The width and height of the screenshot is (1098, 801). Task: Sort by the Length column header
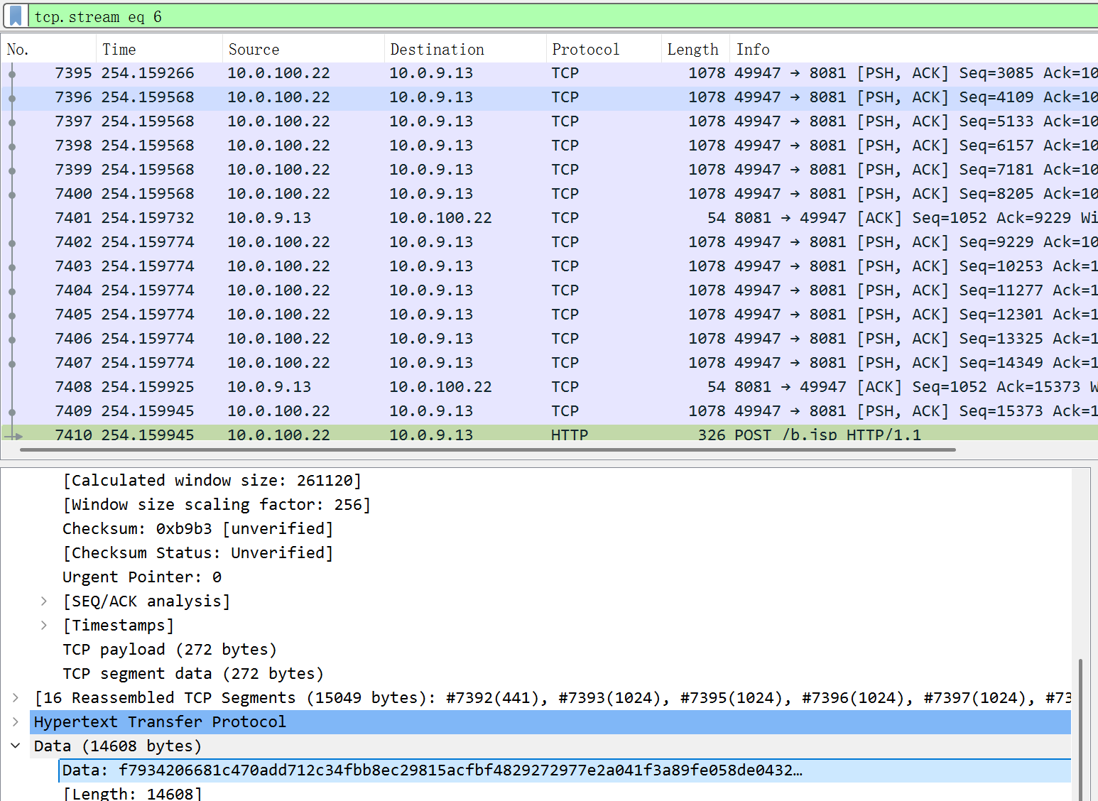click(x=695, y=50)
